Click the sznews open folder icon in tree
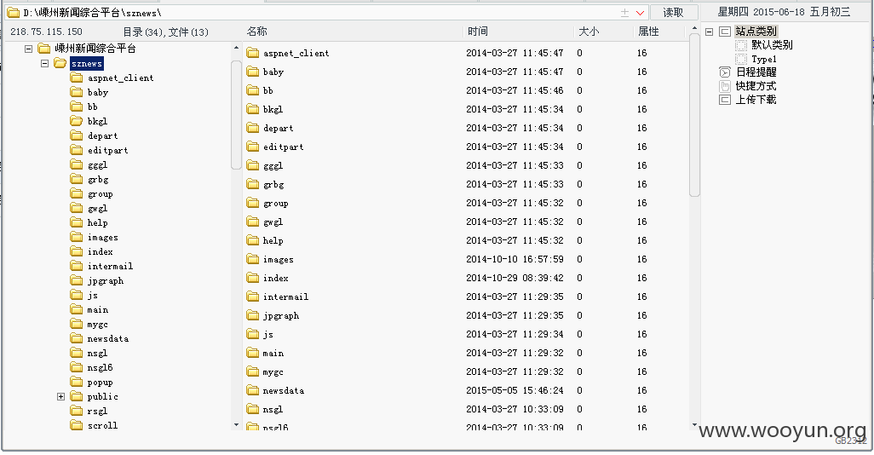The height and width of the screenshot is (455, 874). click(x=60, y=64)
